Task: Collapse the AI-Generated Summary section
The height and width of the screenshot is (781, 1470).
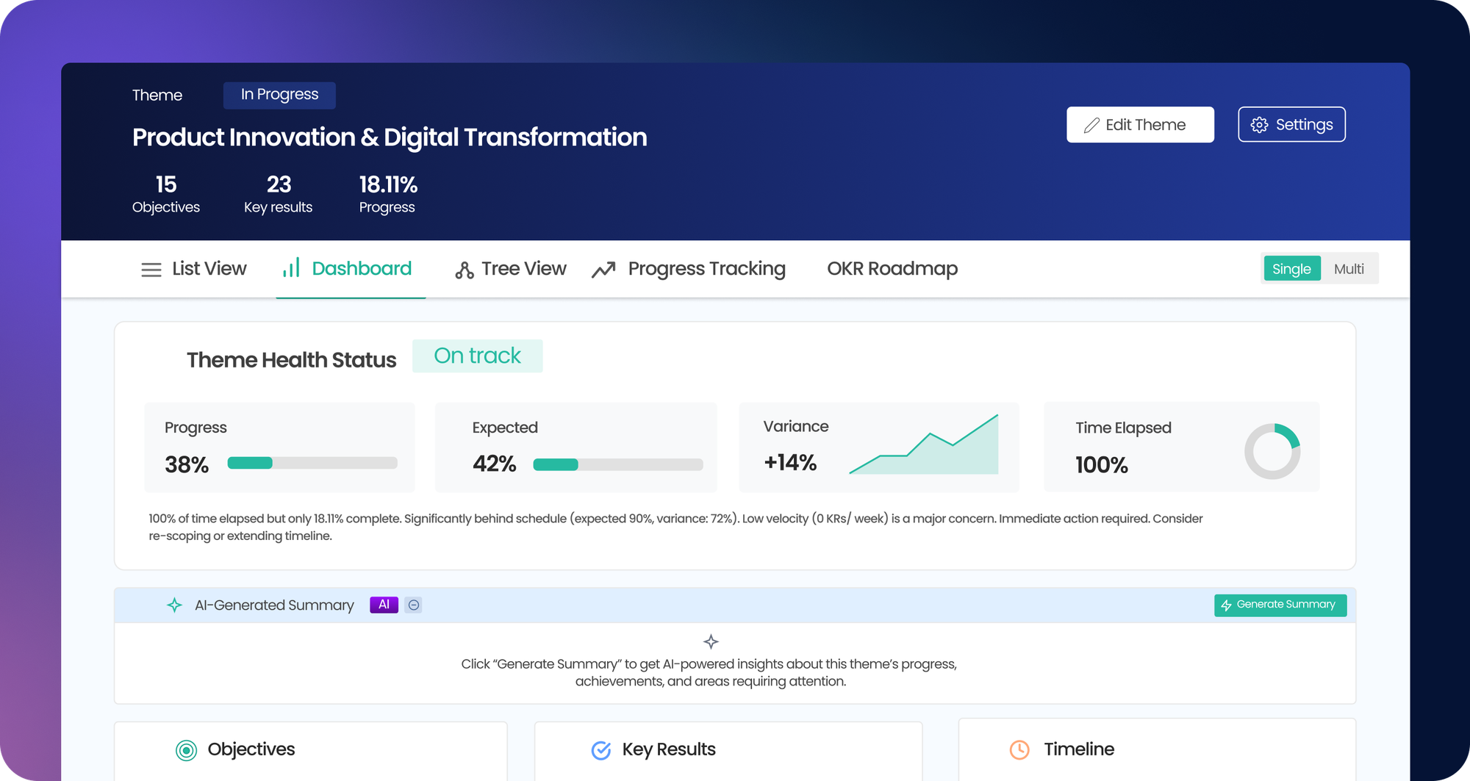Action: coord(414,605)
